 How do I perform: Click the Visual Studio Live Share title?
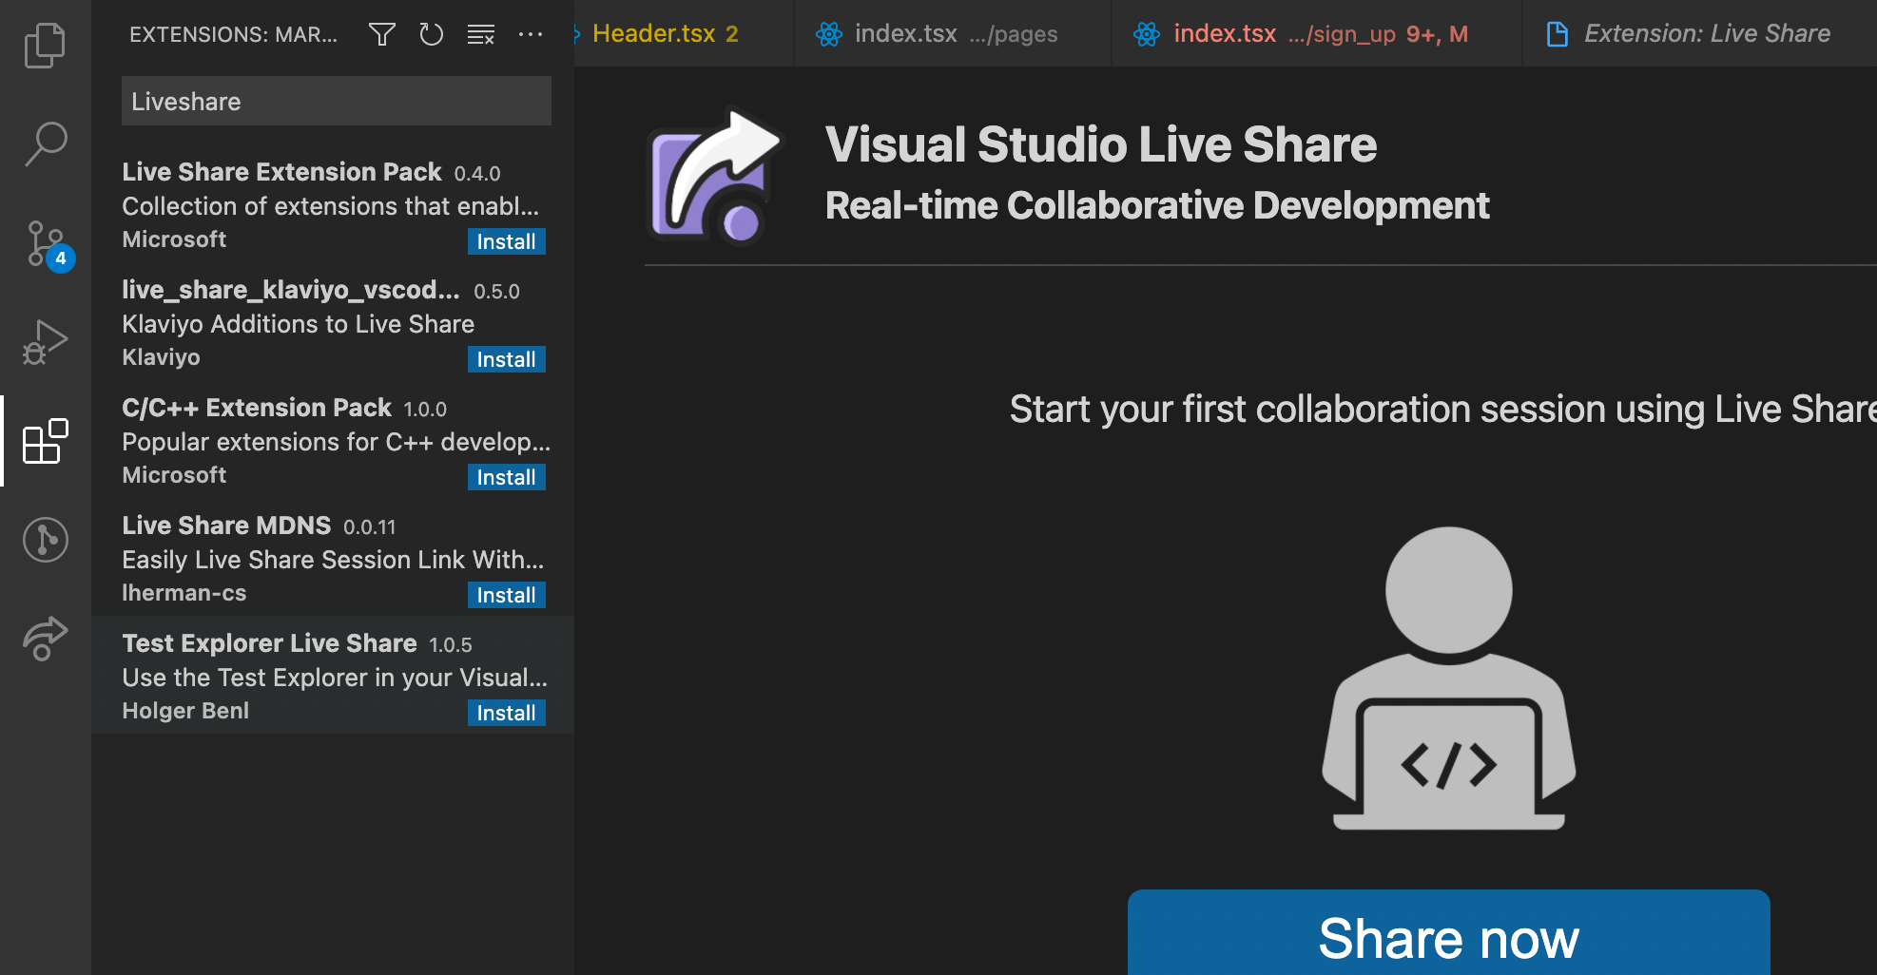(1100, 144)
